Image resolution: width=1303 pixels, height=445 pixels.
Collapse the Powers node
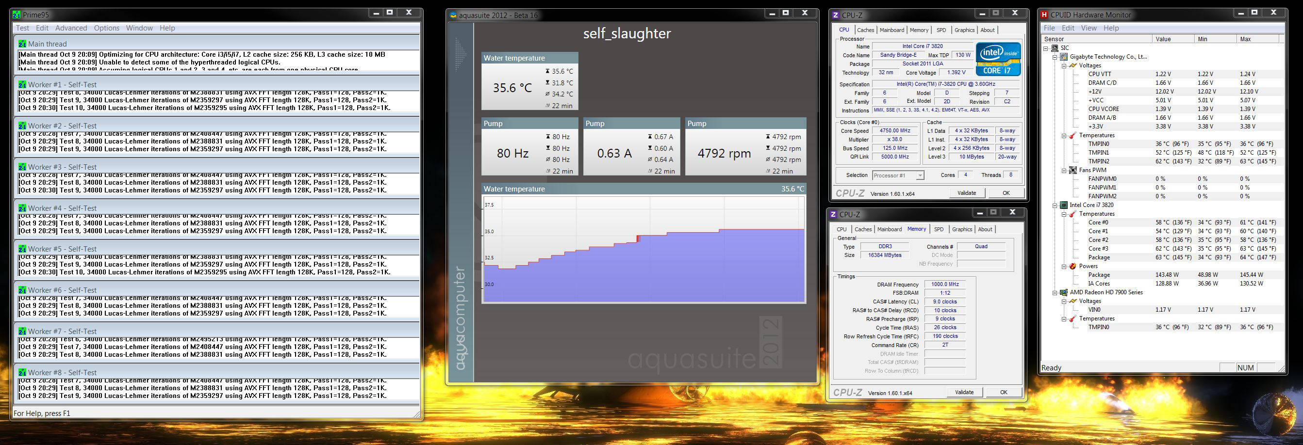1064,266
